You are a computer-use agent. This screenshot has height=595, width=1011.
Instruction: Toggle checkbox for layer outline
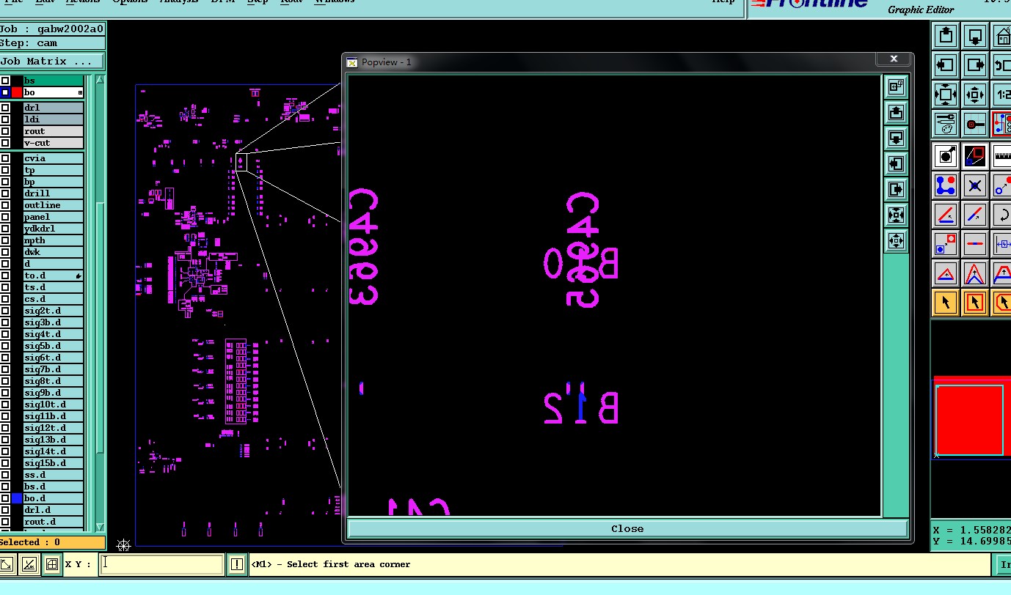pyautogui.click(x=5, y=205)
